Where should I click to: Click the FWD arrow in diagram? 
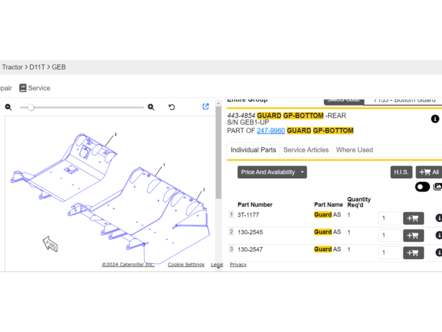[x=50, y=244]
